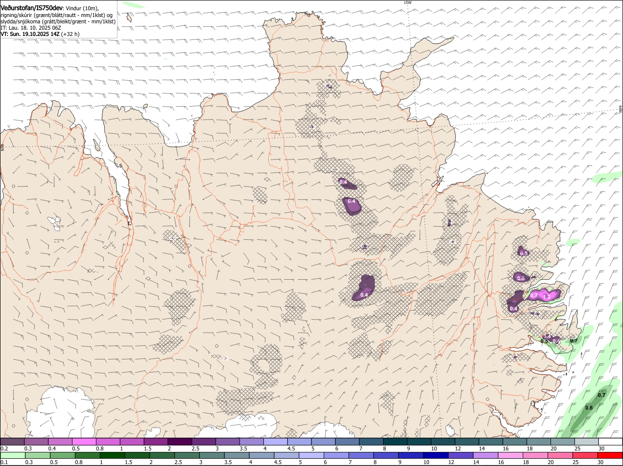This screenshot has width=623, height=466.
Task: Pick palest green swatch between 0.1 and 0.3, lower legend
Action: 13,455
